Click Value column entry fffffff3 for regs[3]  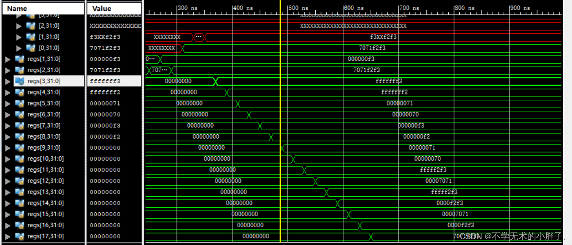[105, 81]
